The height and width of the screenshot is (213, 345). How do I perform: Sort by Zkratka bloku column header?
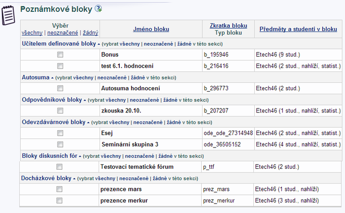[228, 26]
